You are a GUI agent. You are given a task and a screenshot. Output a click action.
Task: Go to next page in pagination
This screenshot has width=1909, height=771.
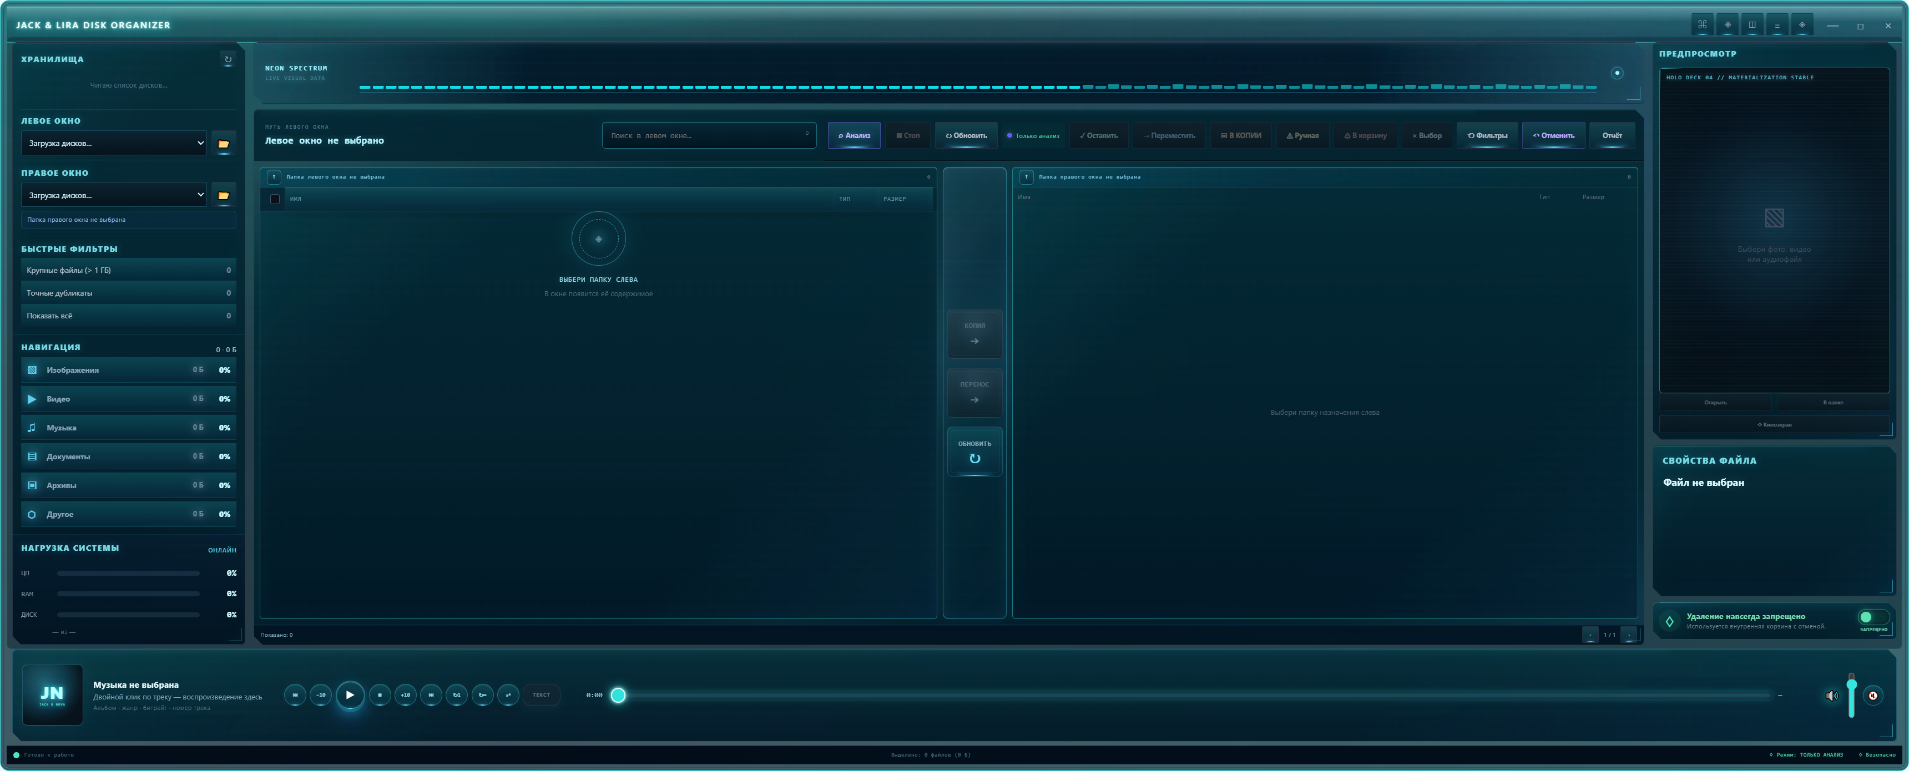point(1629,635)
